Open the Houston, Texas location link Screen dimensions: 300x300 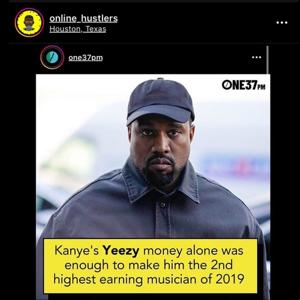tap(78, 29)
